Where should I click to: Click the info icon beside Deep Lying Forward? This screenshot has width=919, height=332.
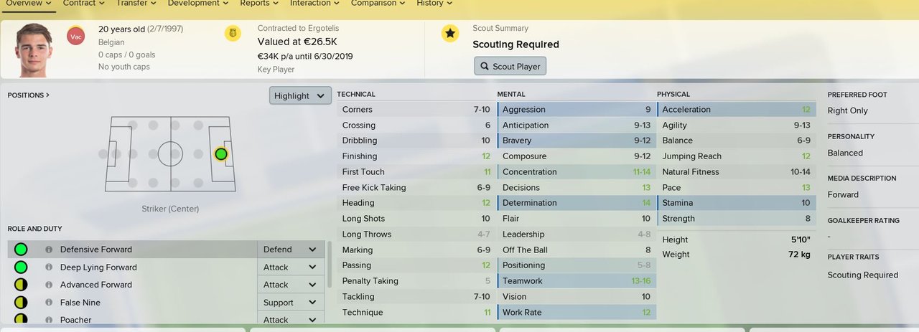click(x=49, y=267)
